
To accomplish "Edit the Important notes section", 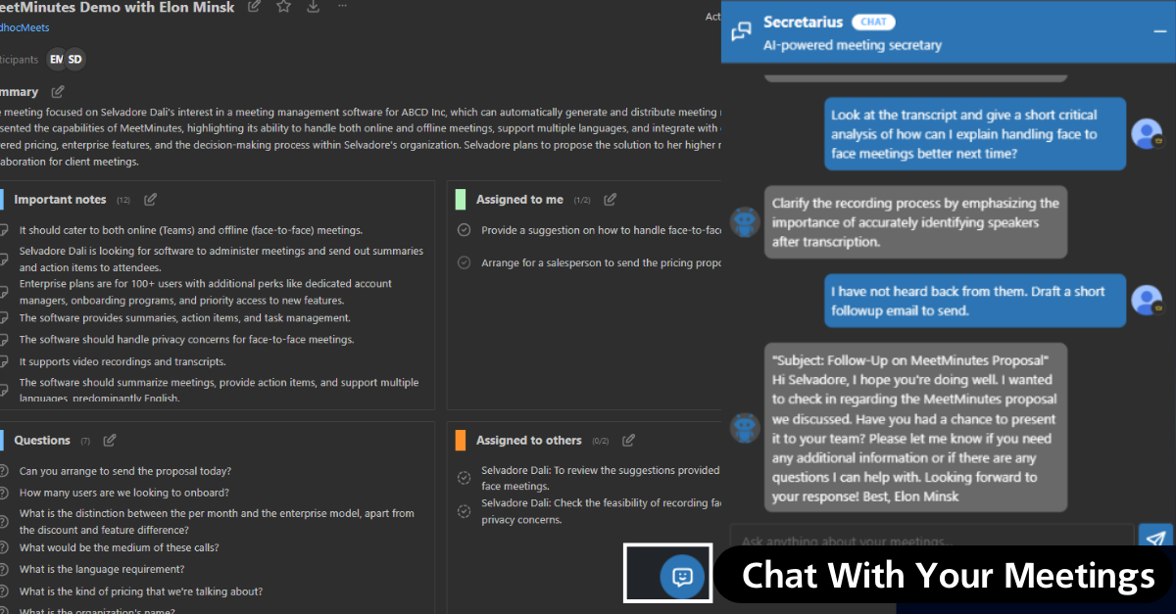I will 150,200.
